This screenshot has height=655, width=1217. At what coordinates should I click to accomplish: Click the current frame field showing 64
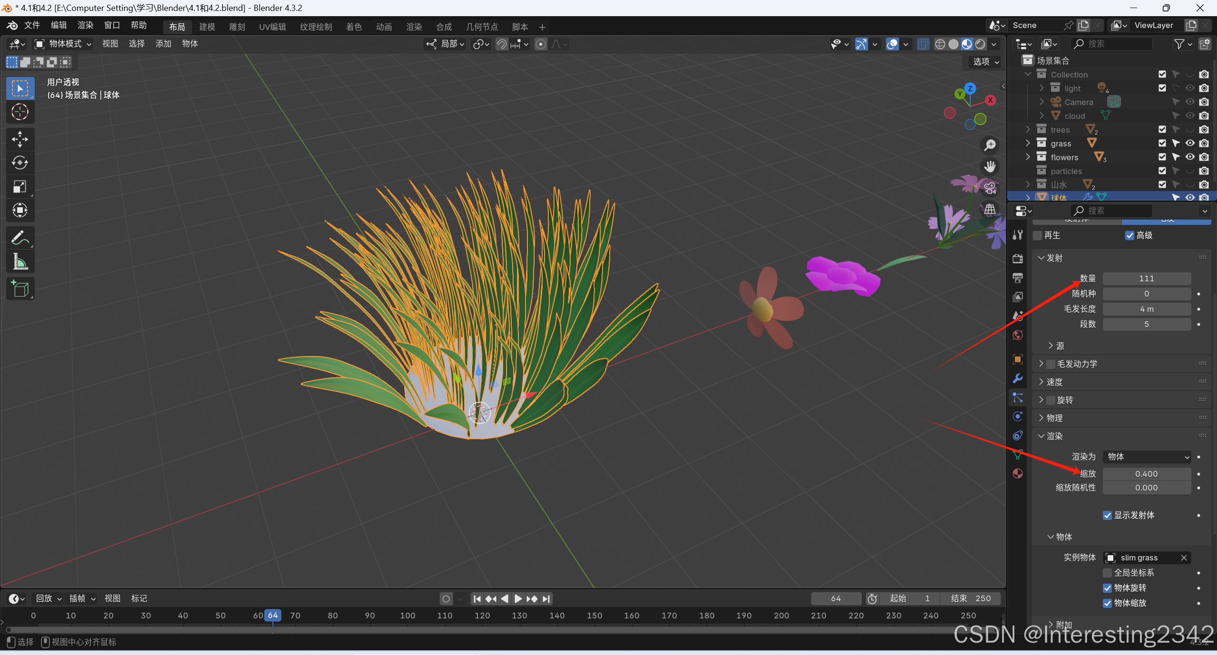coord(836,599)
